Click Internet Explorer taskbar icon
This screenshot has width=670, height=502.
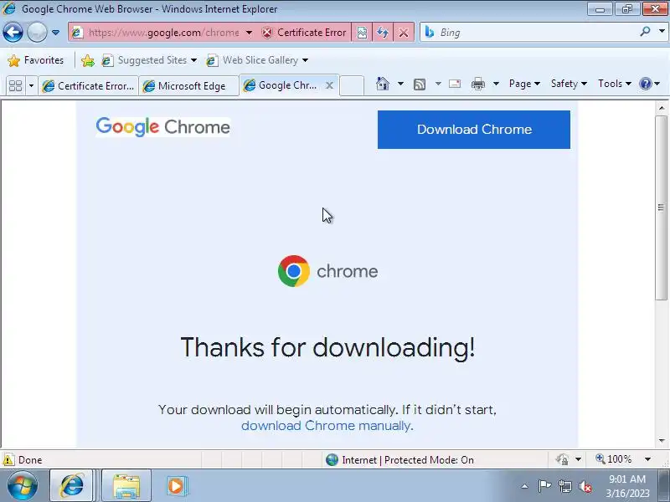pyautogui.click(x=71, y=486)
